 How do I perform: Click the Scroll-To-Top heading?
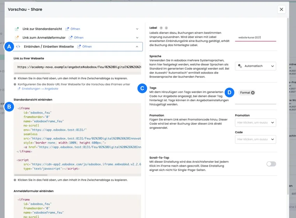coord(159,158)
